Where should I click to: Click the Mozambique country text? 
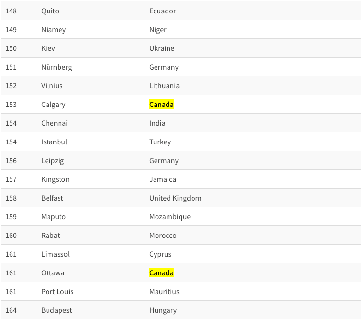pyautogui.click(x=170, y=217)
